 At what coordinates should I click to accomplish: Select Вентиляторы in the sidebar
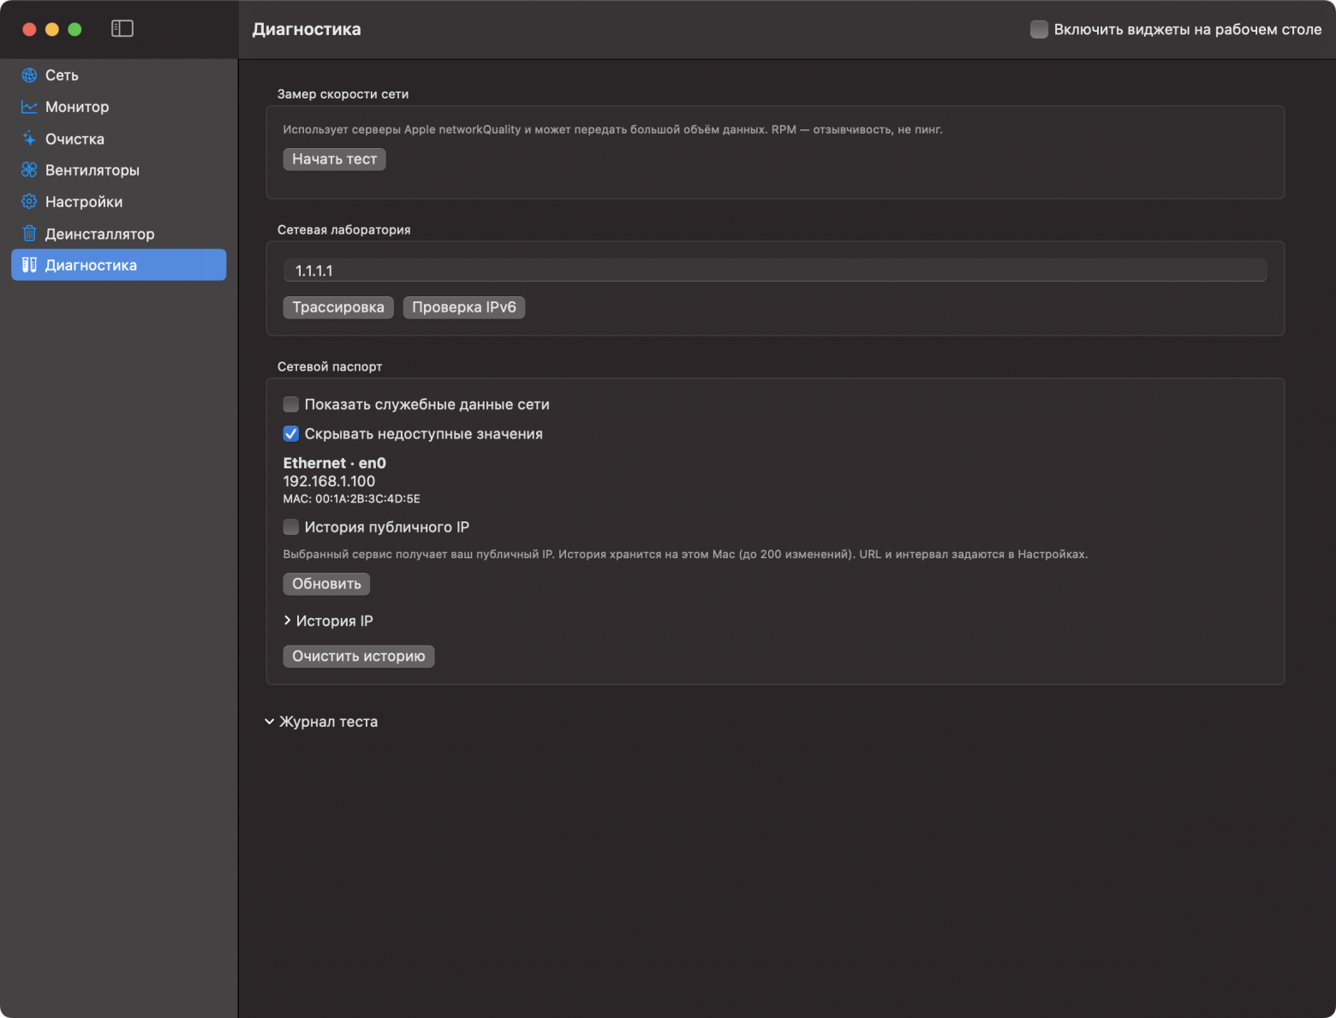pyautogui.click(x=119, y=170)
